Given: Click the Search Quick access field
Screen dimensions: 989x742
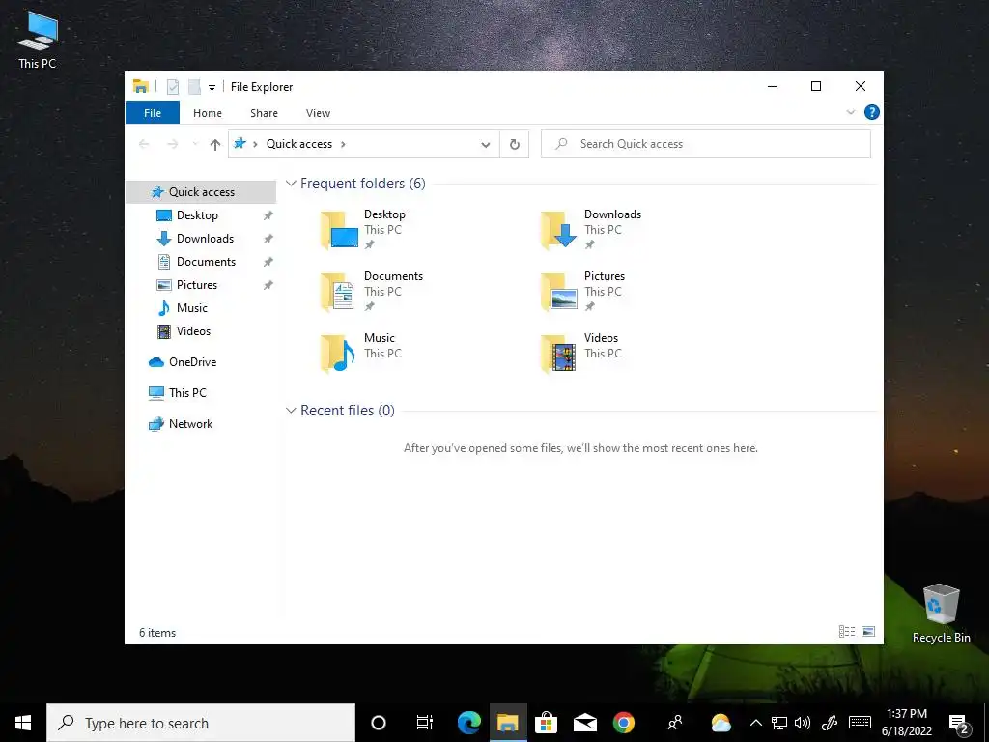Looking at the screenshot, I should (x=706, y=145).
